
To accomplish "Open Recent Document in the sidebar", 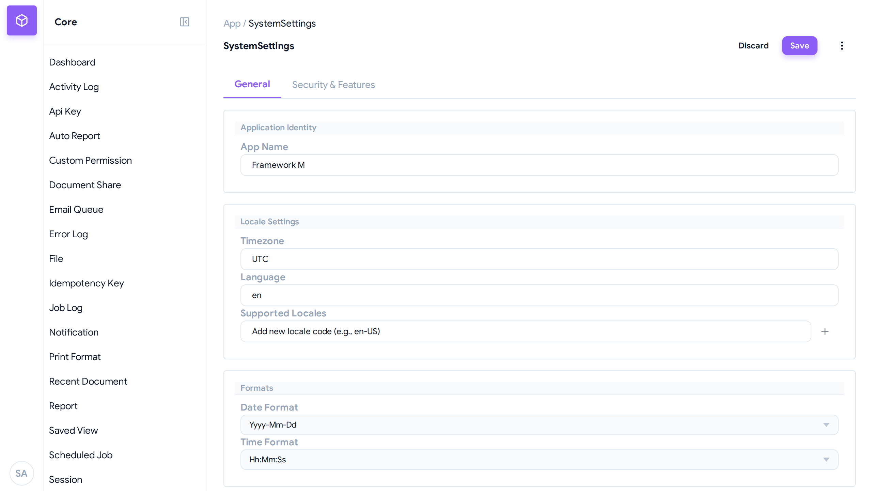I will [x=88, y=381].
